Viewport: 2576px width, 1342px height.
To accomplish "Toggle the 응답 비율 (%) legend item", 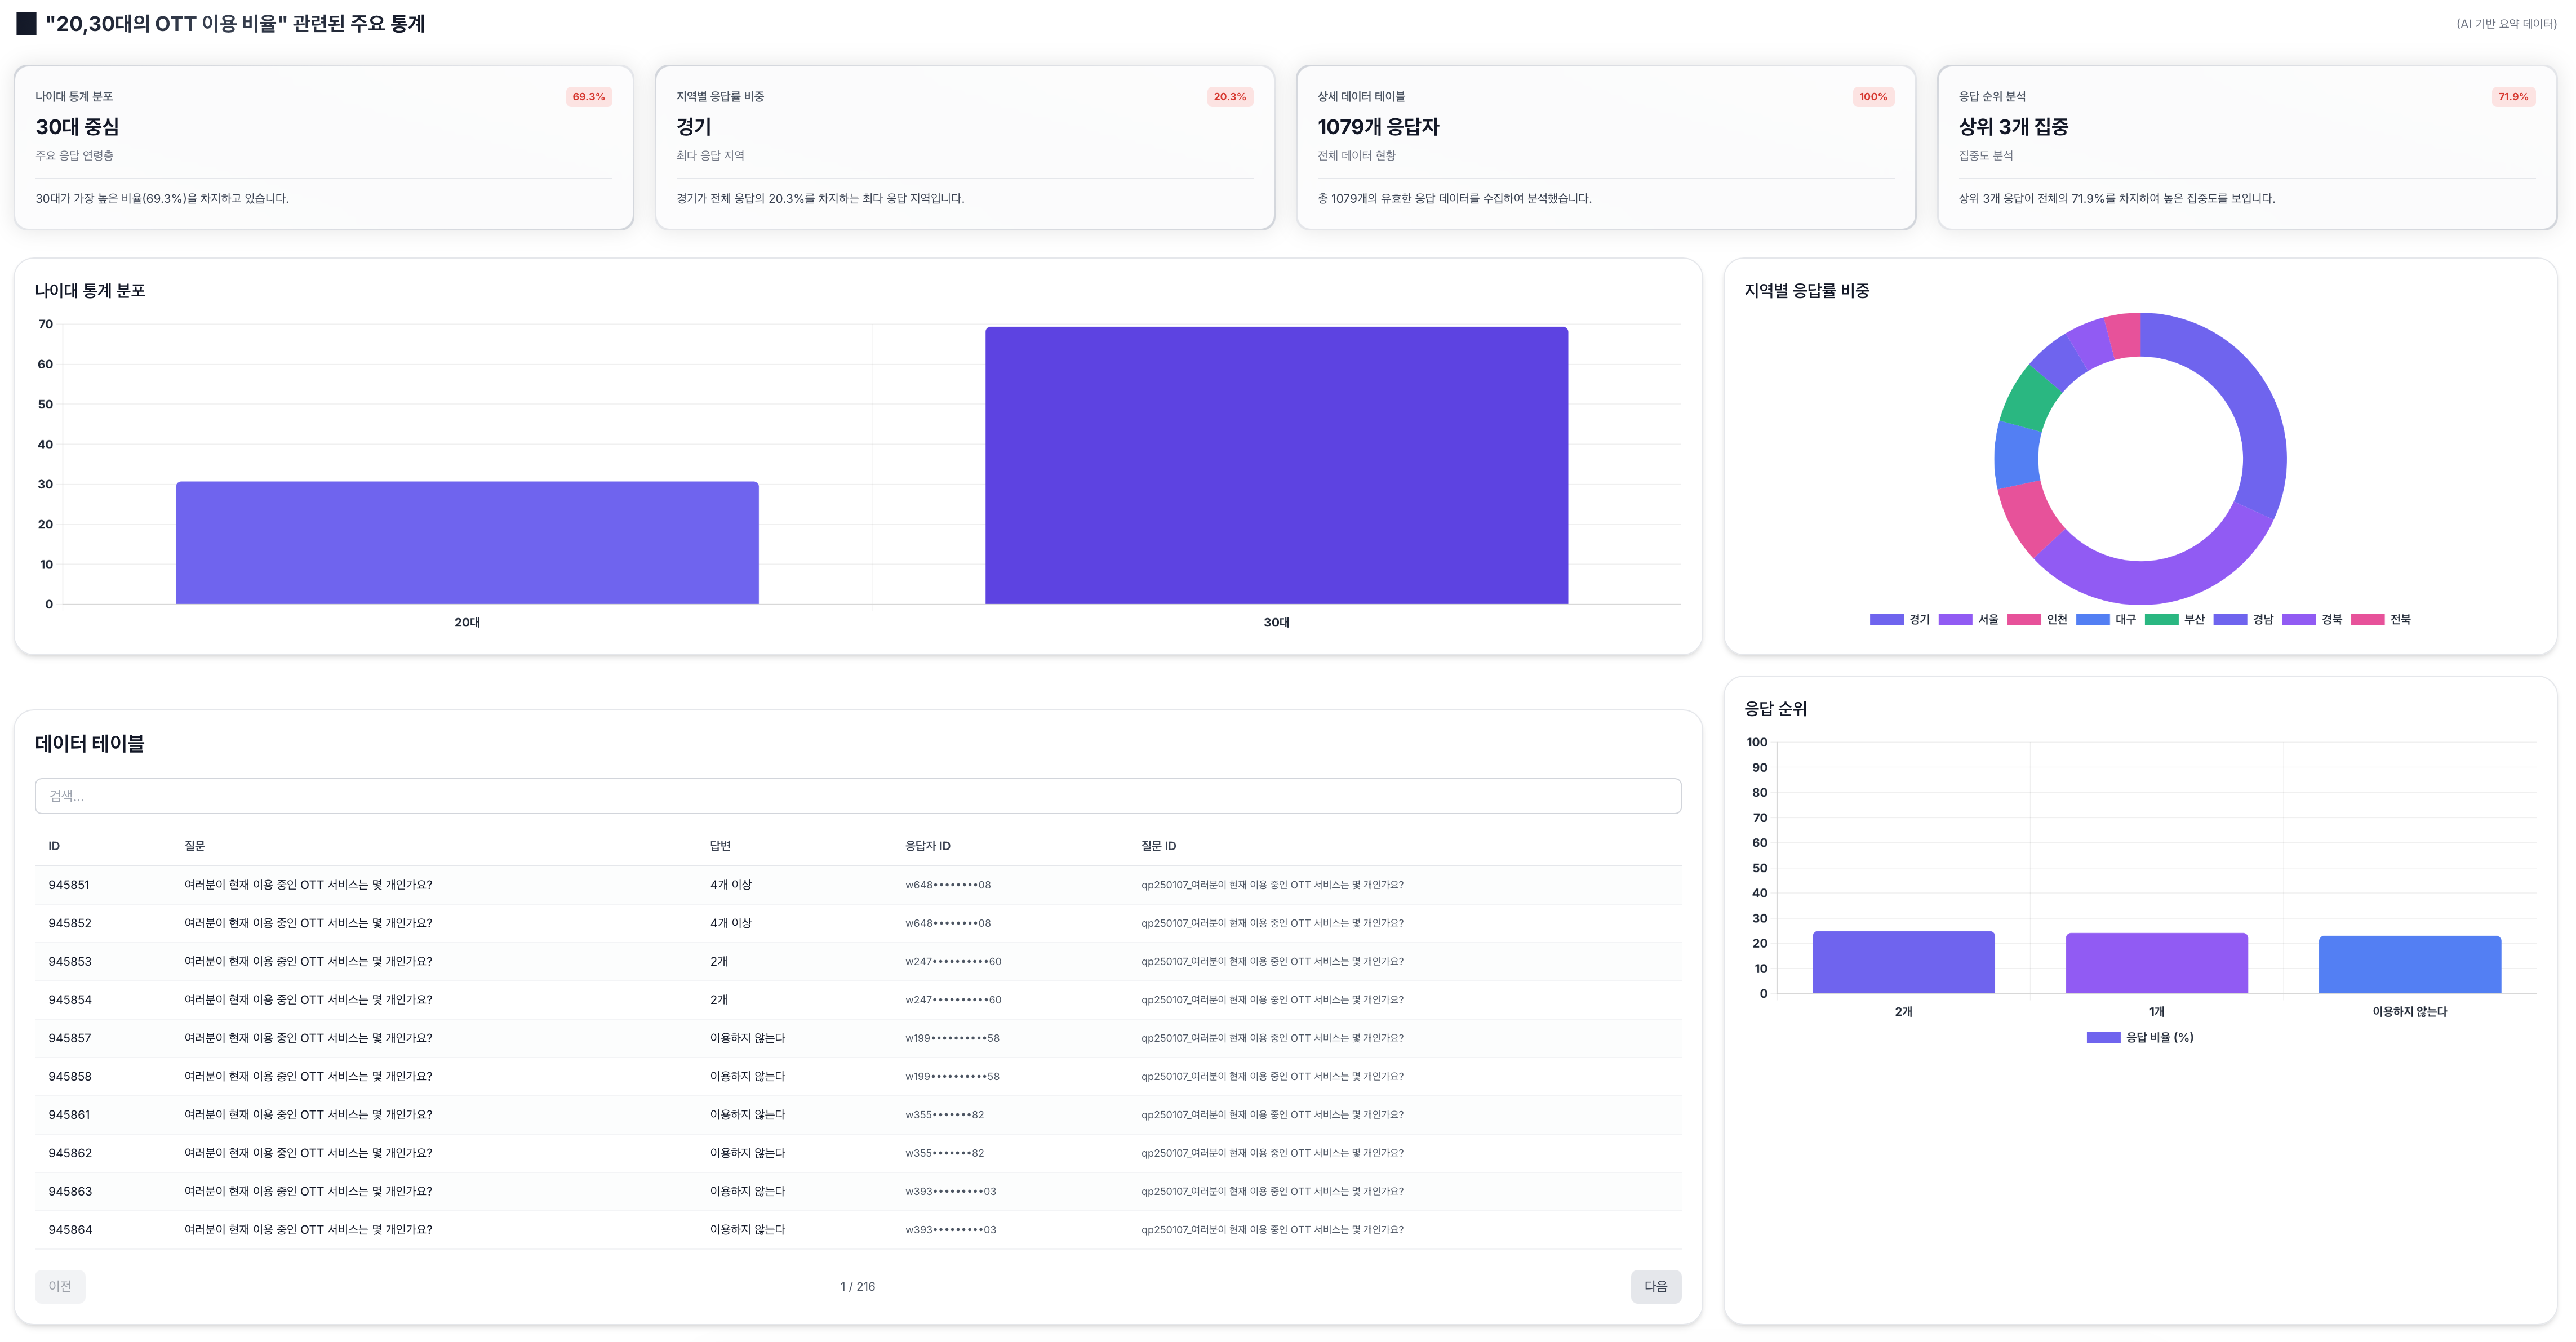I will (x=2140, y=1038).
